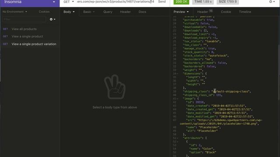Click the "Select a body type from above" text
Image resolution: width=280 pixels, height=157 pixels.
pos(115,107)
